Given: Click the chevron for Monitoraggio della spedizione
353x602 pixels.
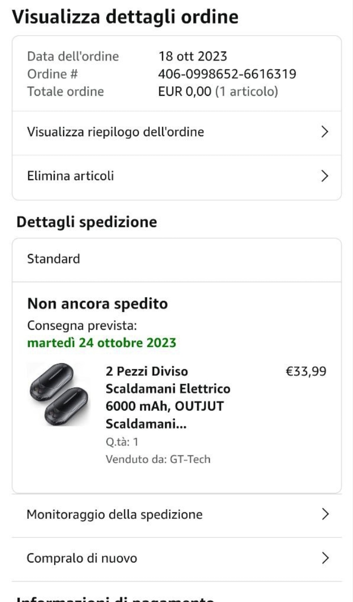Looking at the screenshot, I should tap(325, 514).
